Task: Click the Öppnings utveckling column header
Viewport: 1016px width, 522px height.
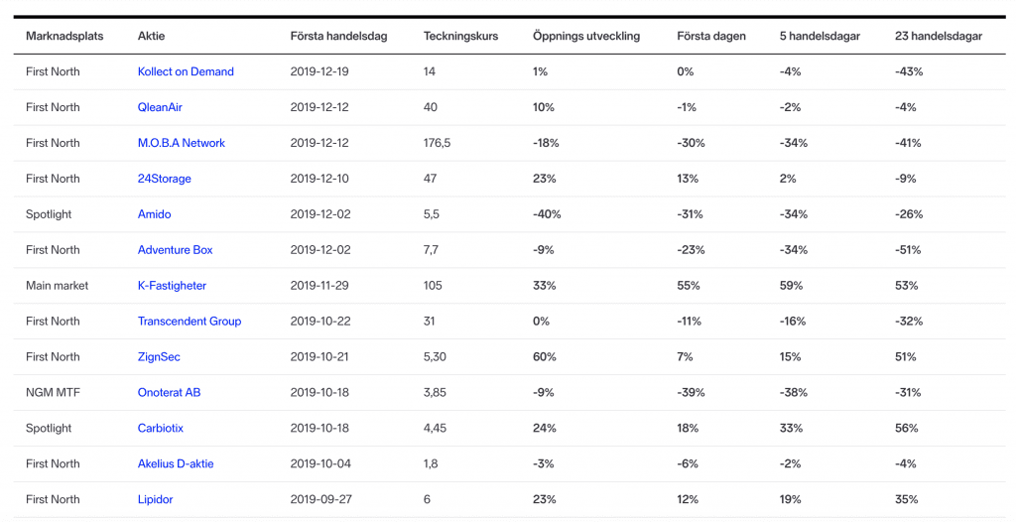Action: pyautogui.click(x=586, y=36)
